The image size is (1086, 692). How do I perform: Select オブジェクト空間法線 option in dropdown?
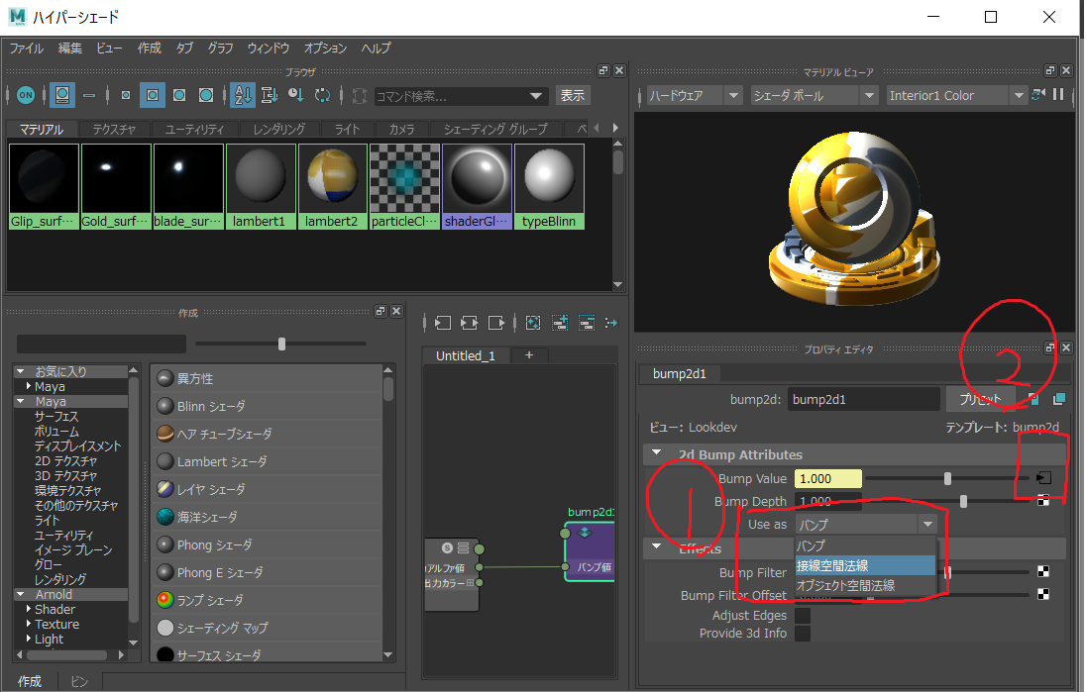pos(866,585)
